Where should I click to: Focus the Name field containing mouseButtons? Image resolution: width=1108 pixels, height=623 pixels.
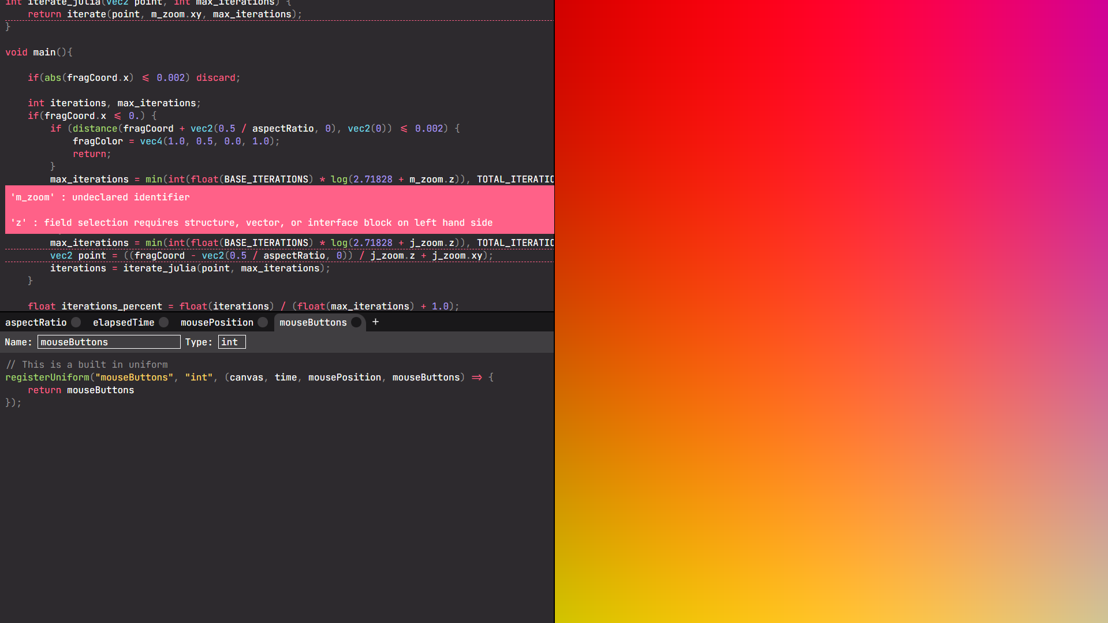109,342
